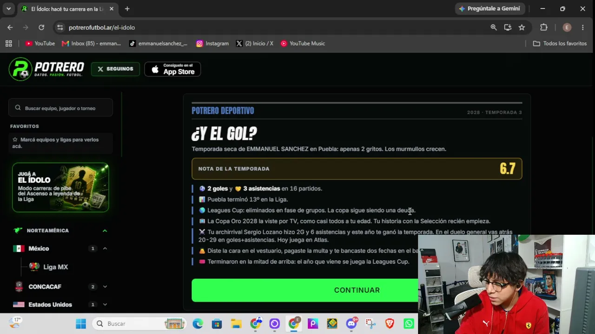The height and width of the screenshot is (334, 595).
Task: Close the 'El Ídolo' browser tab
Action: coord(112,9)
